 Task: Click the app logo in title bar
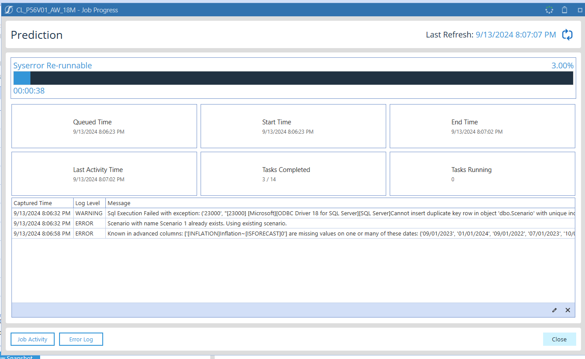(8, 10)
